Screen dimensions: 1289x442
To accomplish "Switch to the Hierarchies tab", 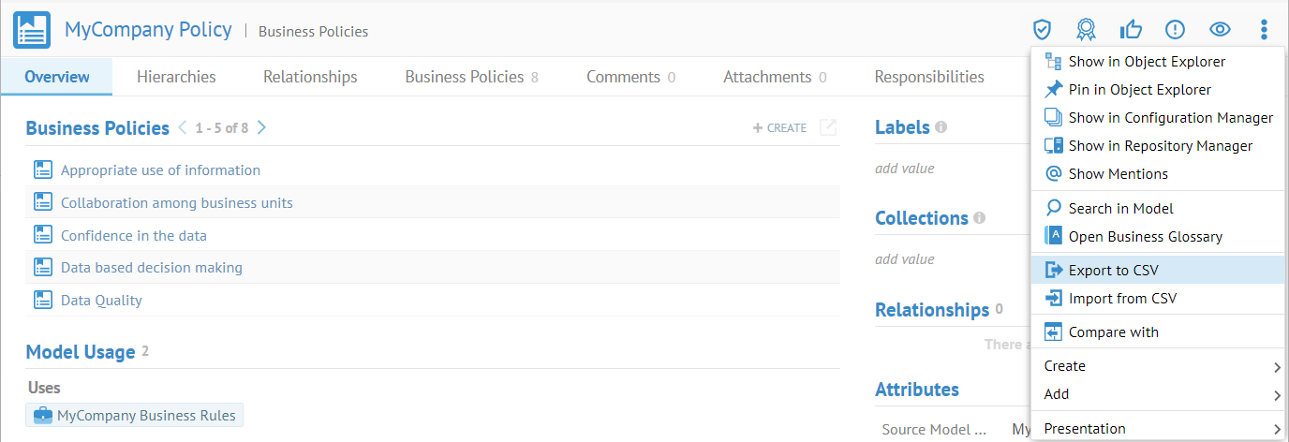I will [x=176, y=77].
